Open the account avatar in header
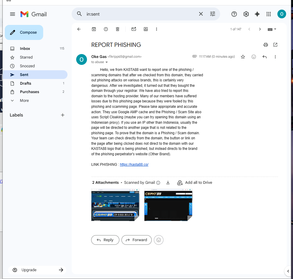 coord(282,14)
